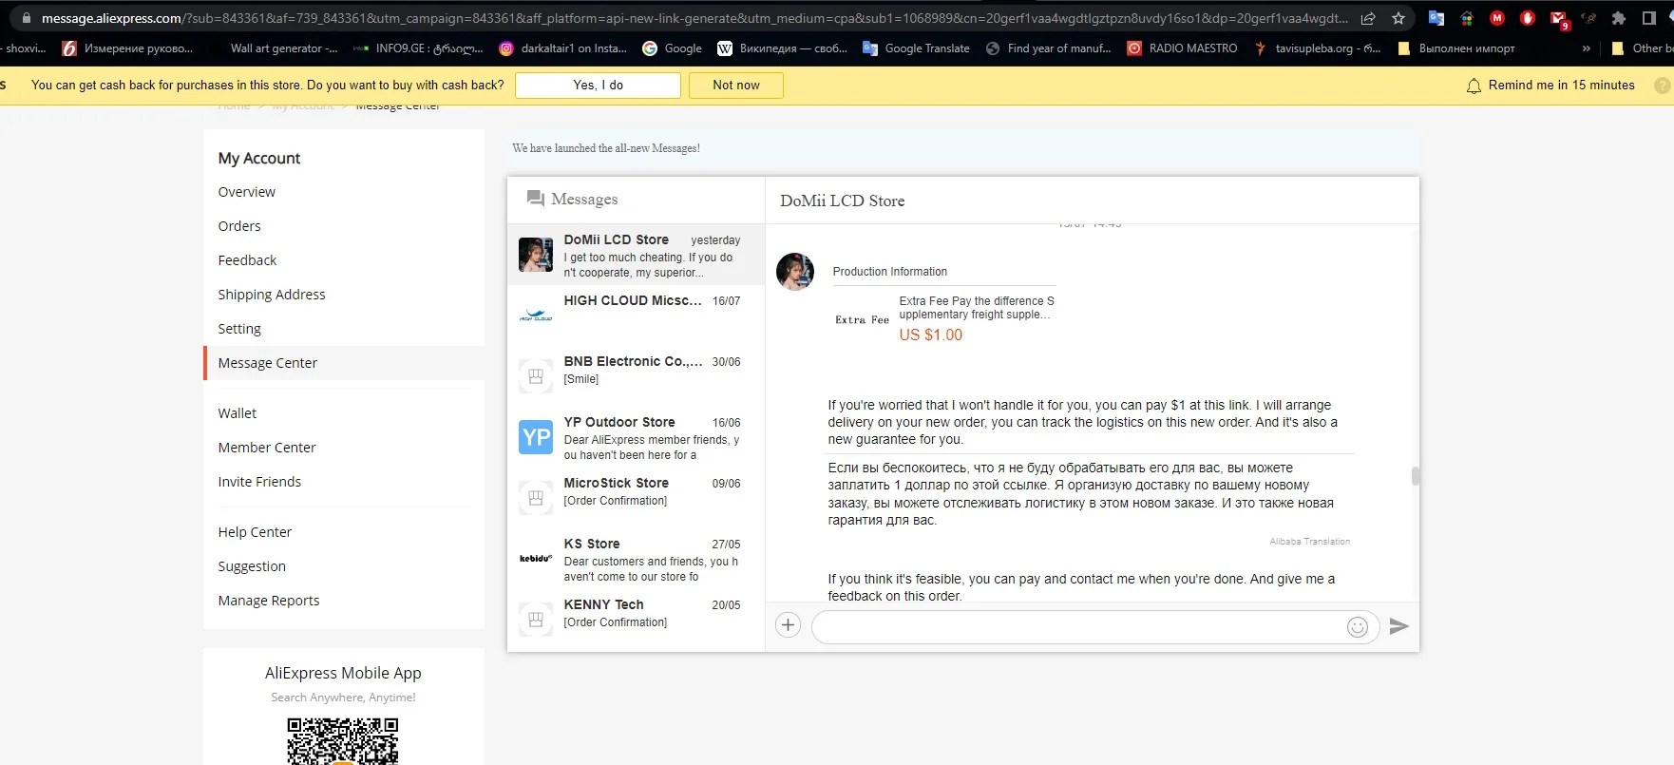Viewport: 1674px width, 765px height.
Task: Open the Google bookmark
Action: pos(672,48)
